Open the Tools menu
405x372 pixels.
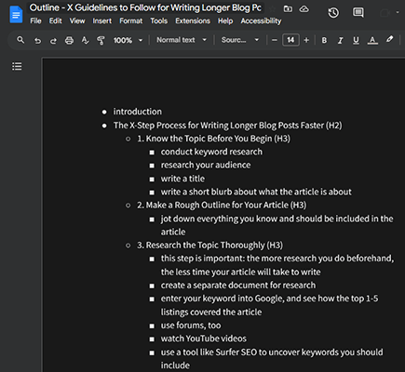[x=159, y=21]
